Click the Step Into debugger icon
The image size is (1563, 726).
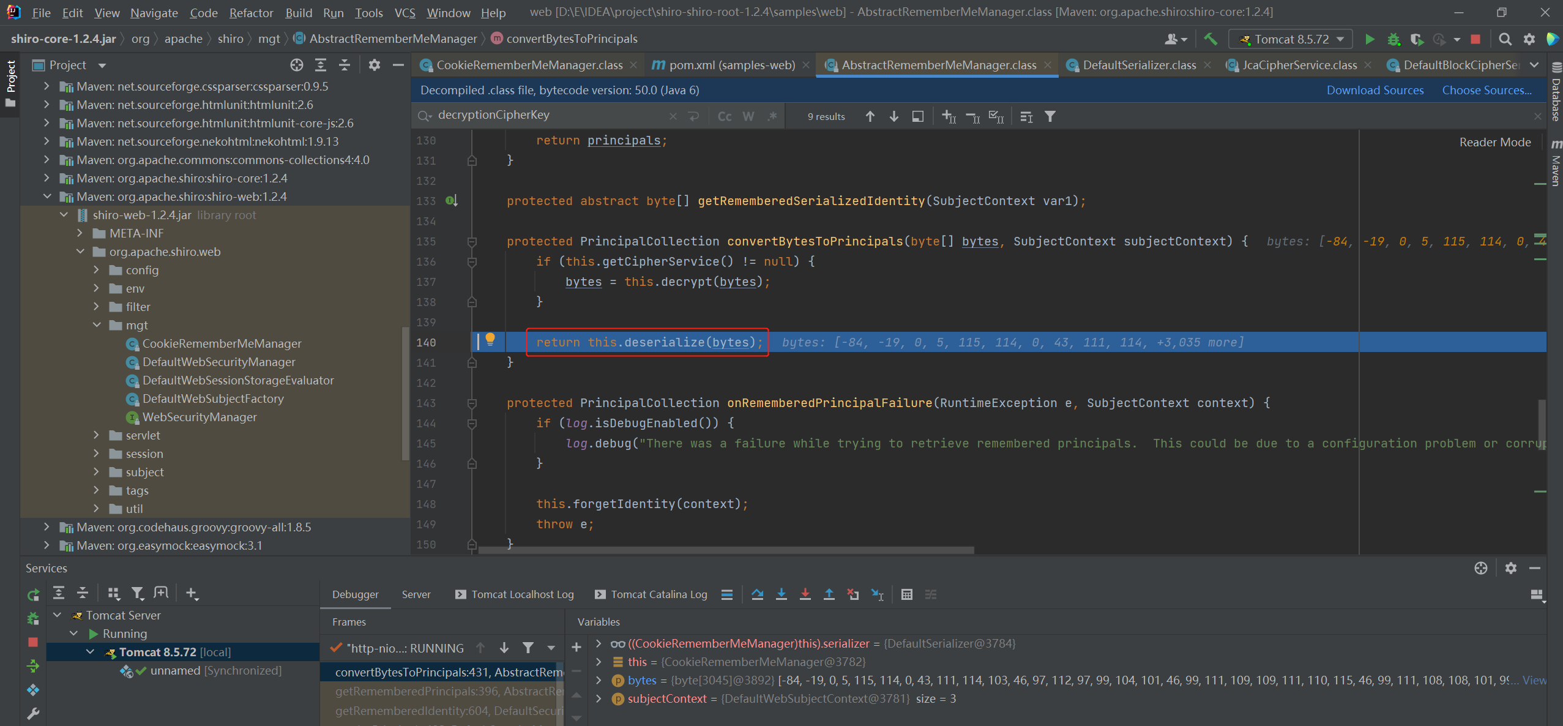point(781,594)
